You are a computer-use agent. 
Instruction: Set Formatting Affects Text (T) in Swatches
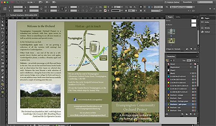(174, 61)
